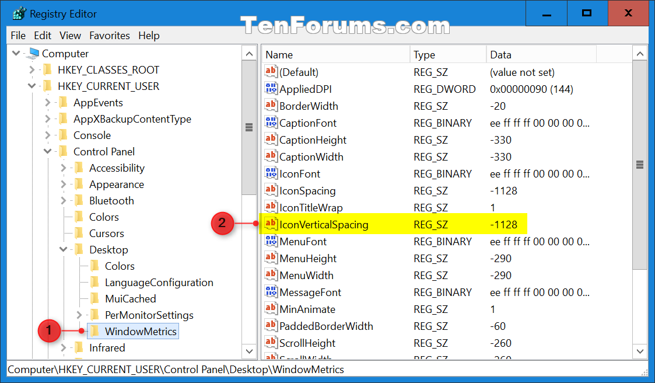Click the Colors folder icon under Desktop

coord(93,266)
